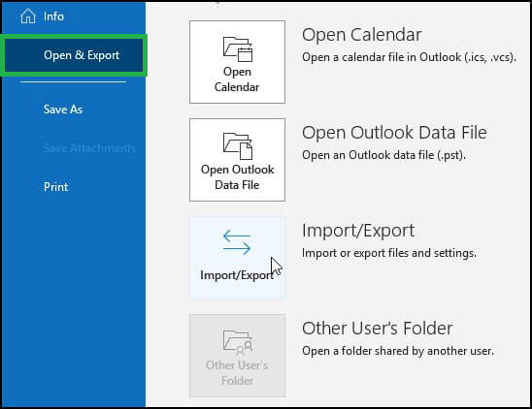Screen dimensions: 532x409
Task: Click the Import/Export button label
Action: coord(237,275)
